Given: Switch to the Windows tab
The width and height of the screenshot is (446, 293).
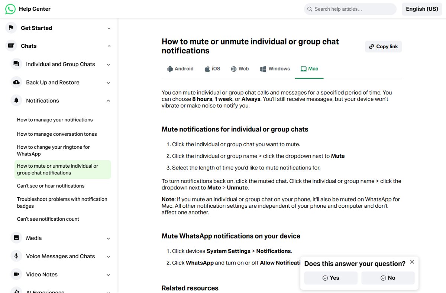Looking at the screenshot, I should (275, 69).
